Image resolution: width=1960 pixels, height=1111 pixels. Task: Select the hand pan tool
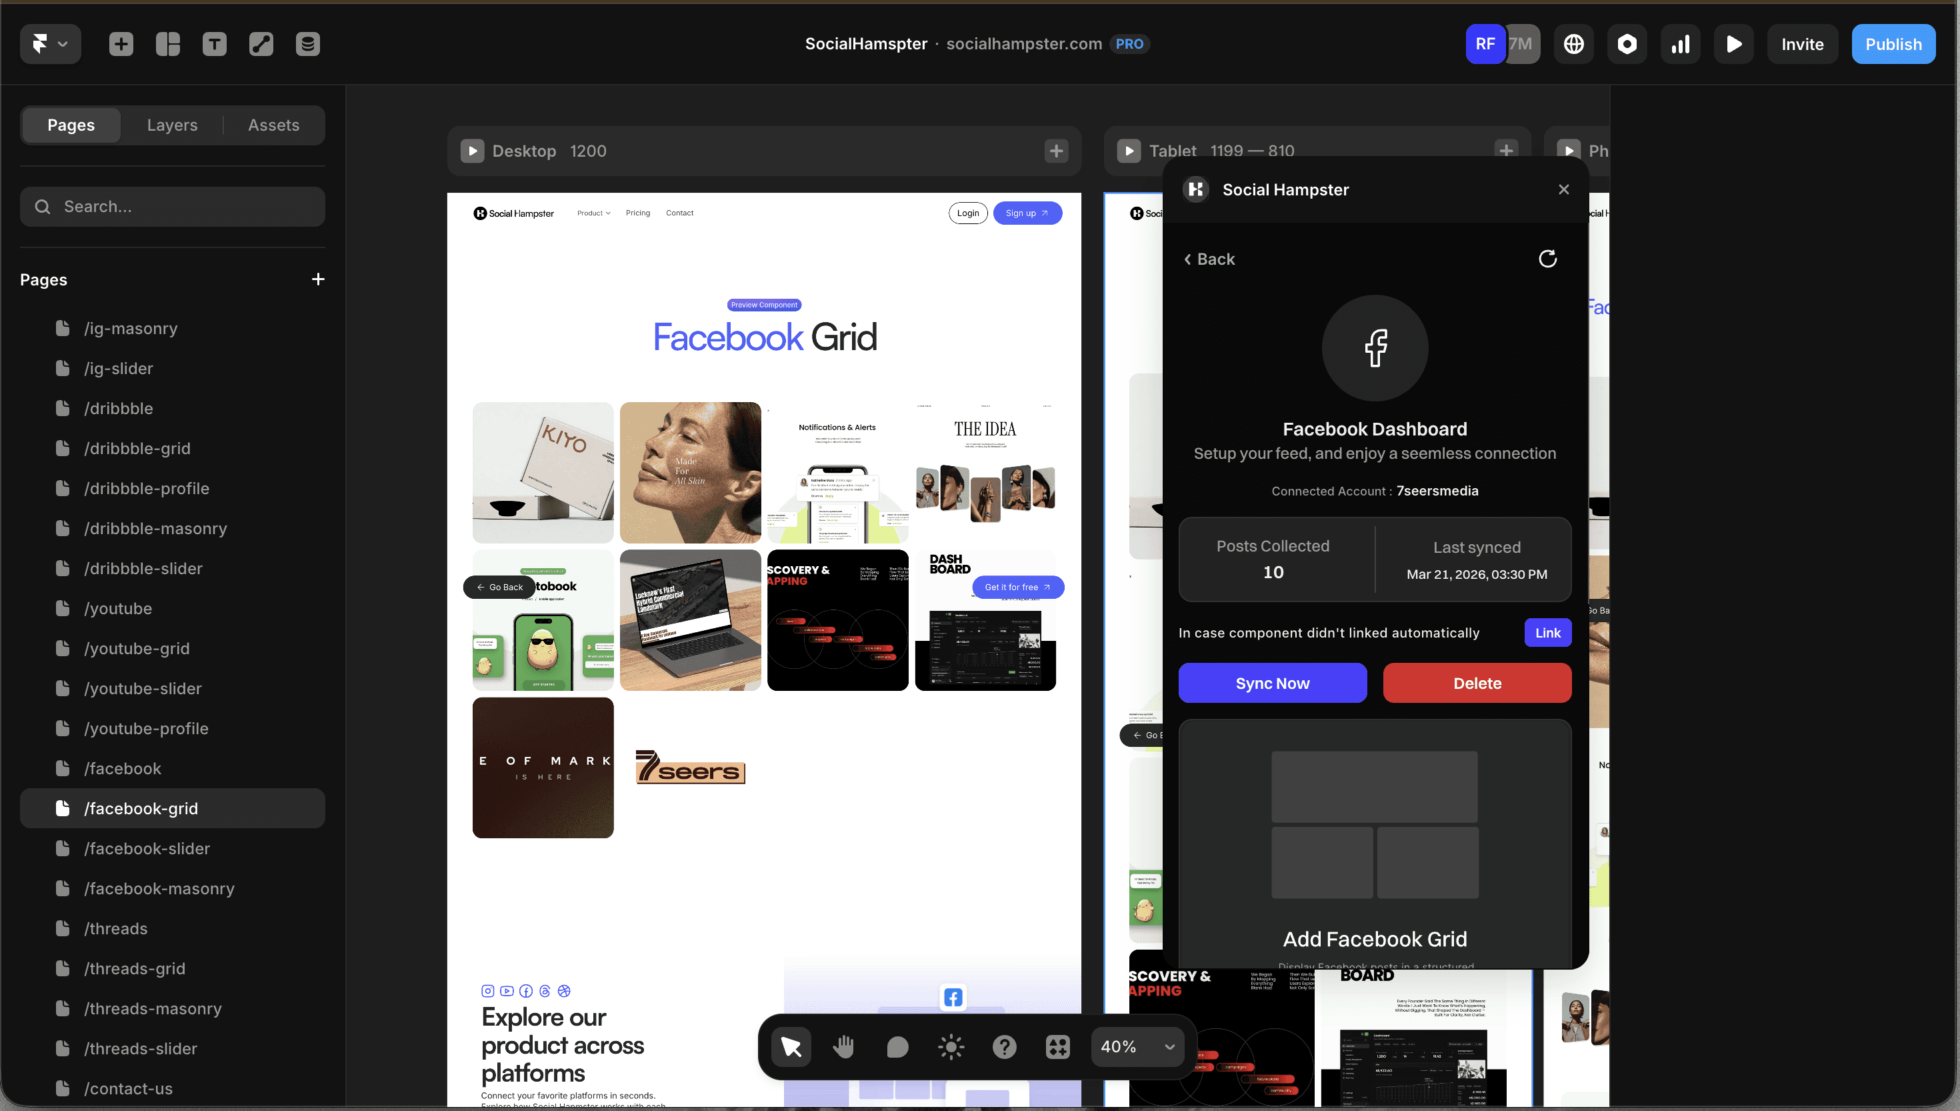tap(843, 1046)
